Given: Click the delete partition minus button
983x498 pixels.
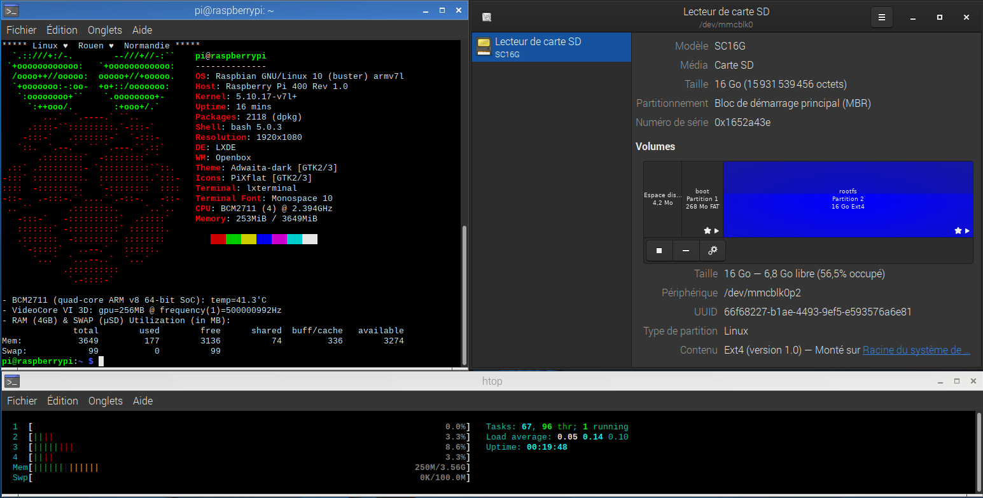Looking at the screenshot, I should click(686, 251).
